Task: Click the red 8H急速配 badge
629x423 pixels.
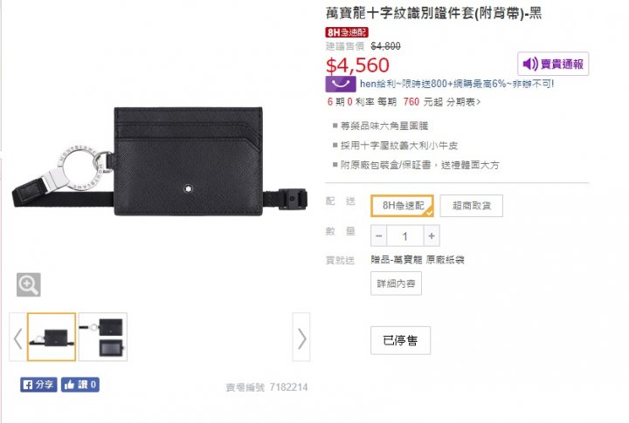Action: (347, 32)
